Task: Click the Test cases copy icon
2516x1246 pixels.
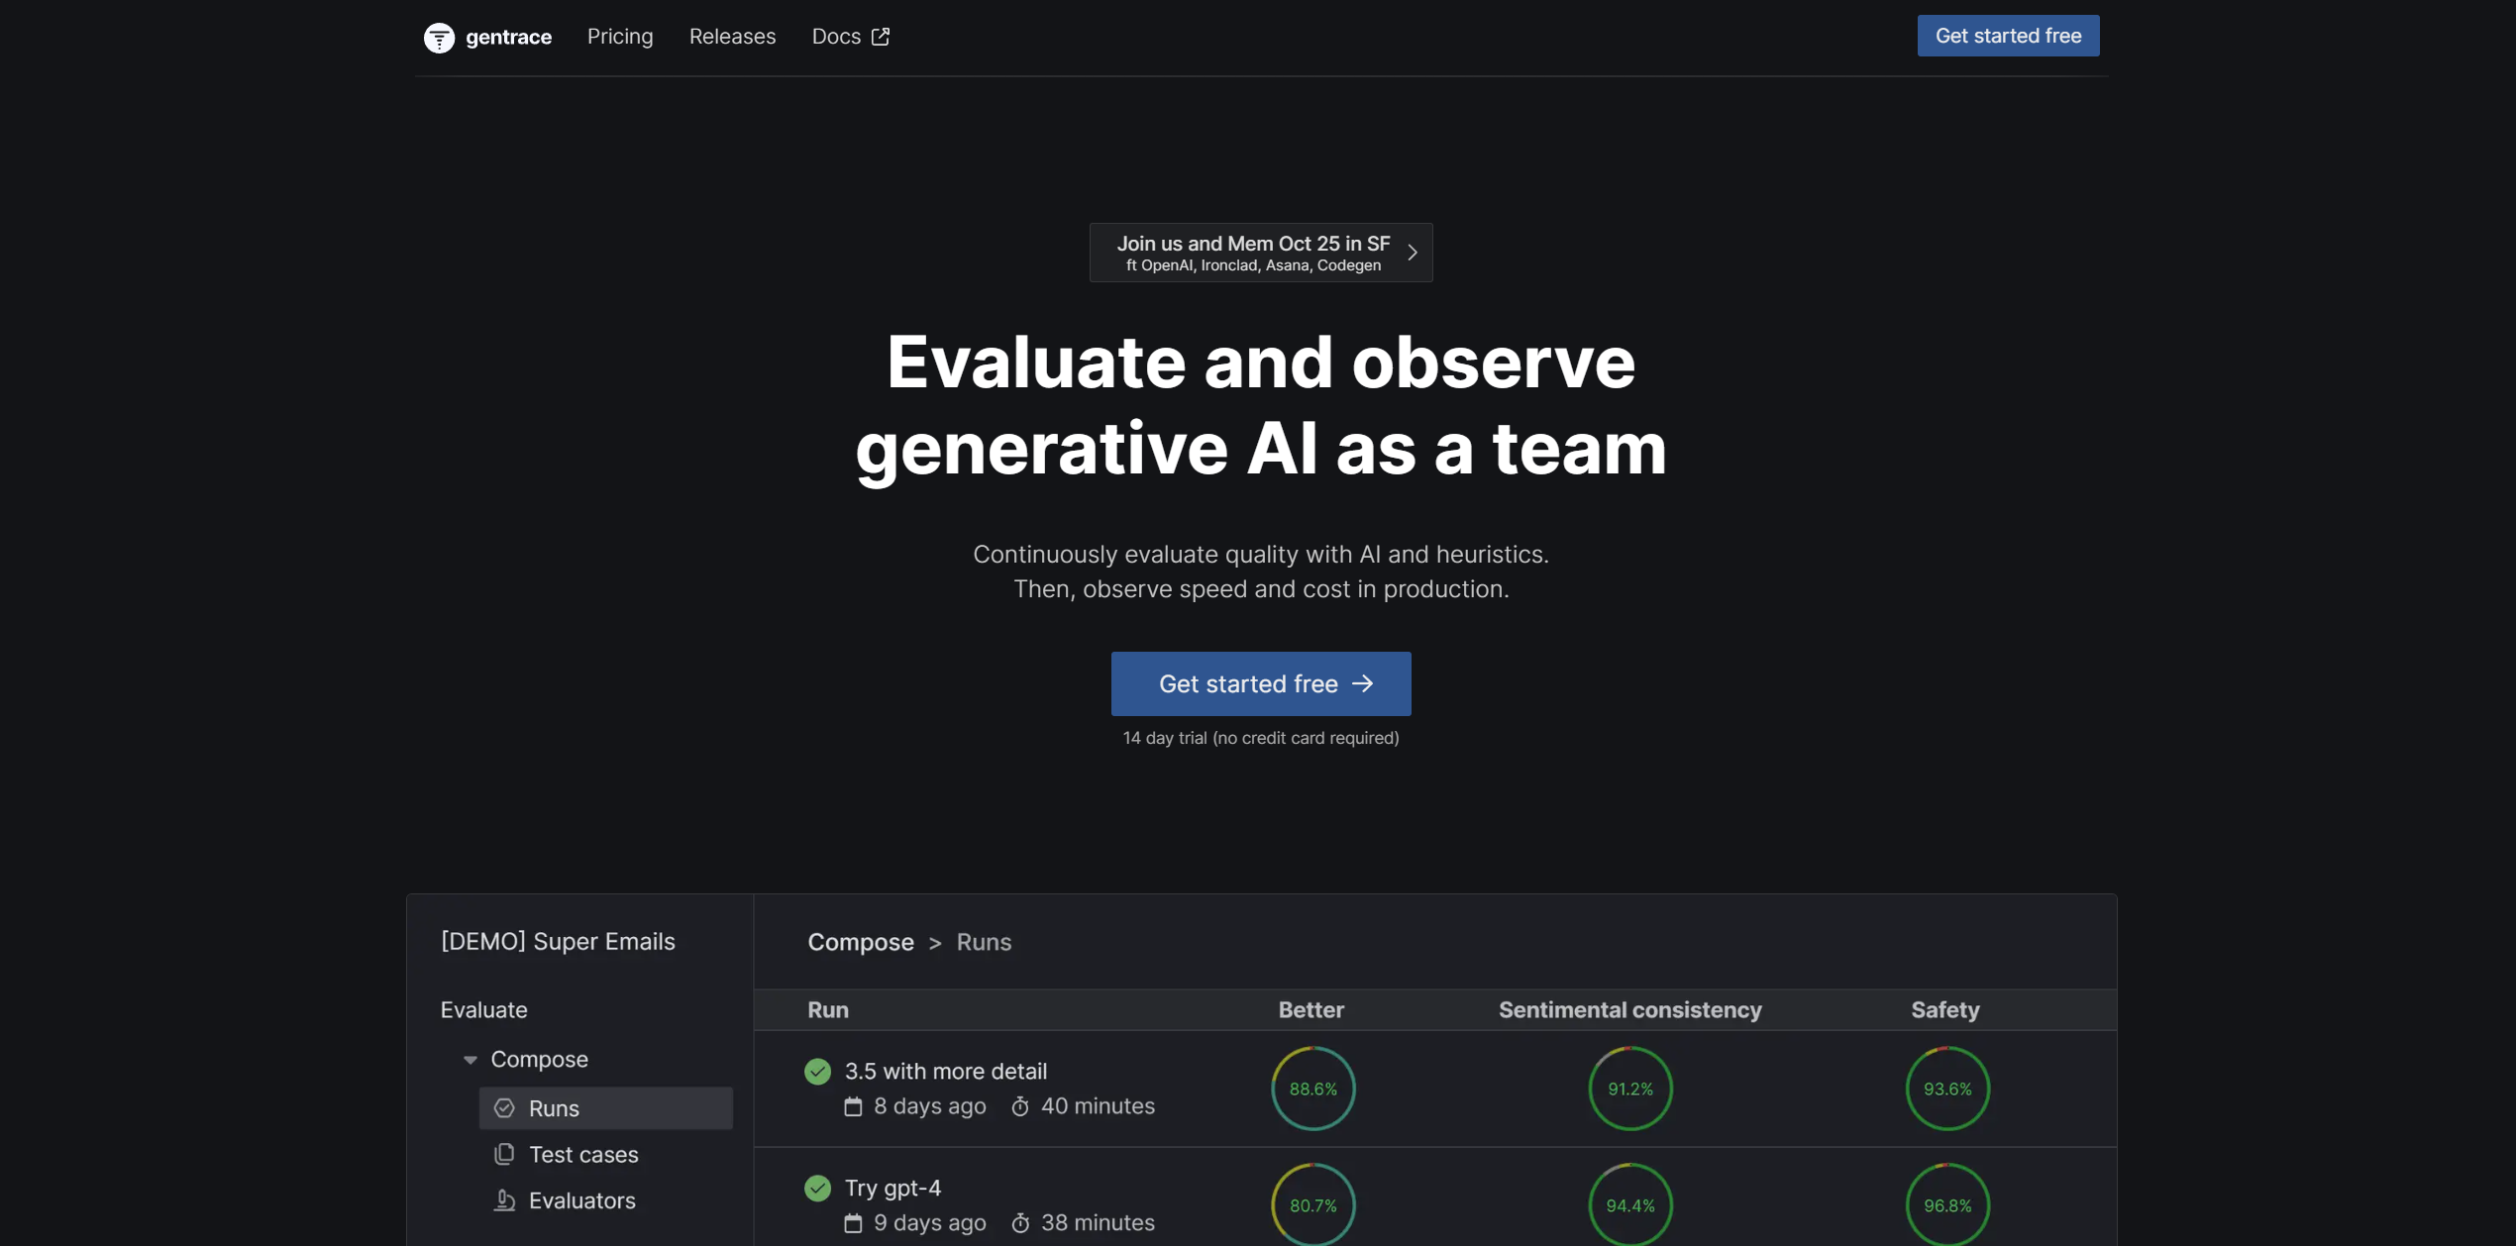Action: coord(504,1154)
